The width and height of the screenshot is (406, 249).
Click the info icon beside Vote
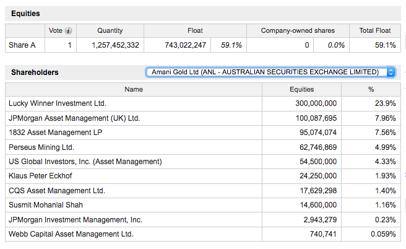pyautogui.click(x=68, y=30)
